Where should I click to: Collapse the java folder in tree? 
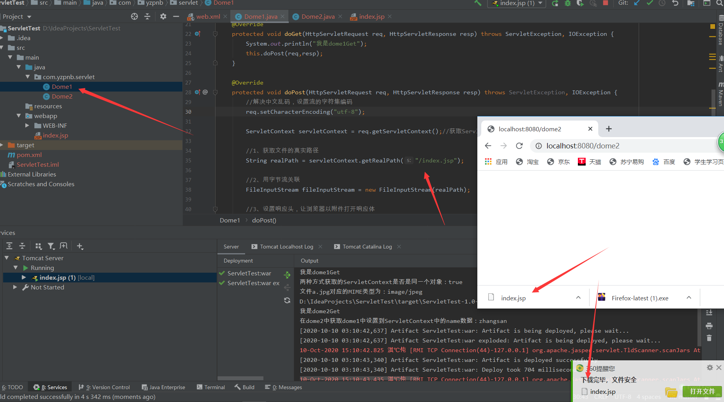(19, 67)
